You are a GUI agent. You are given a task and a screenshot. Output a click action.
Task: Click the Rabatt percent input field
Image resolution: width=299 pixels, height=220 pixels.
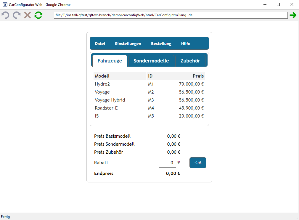click(x=168, y=163)
